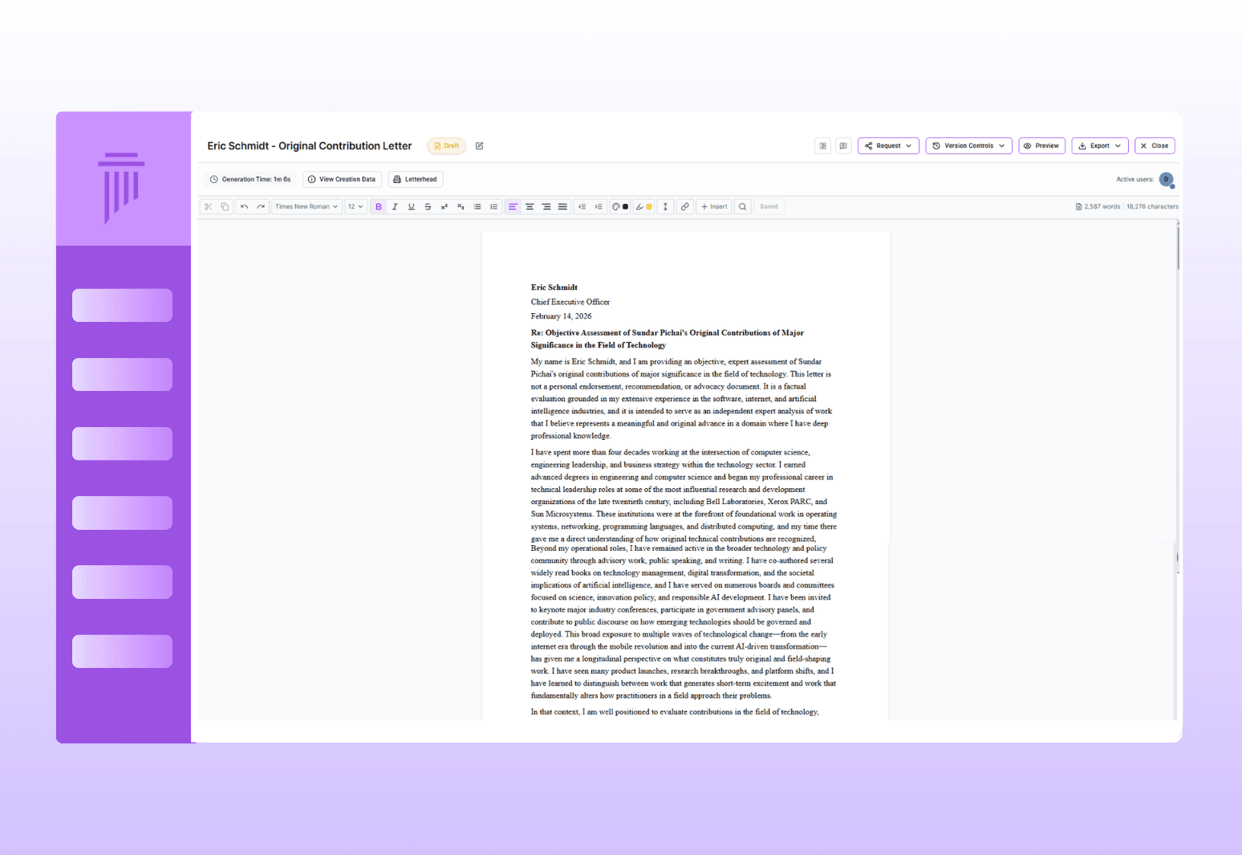The image size is (1242, 855).
Task: Toggle strikethrough formatting
Action: coord(428,206)
